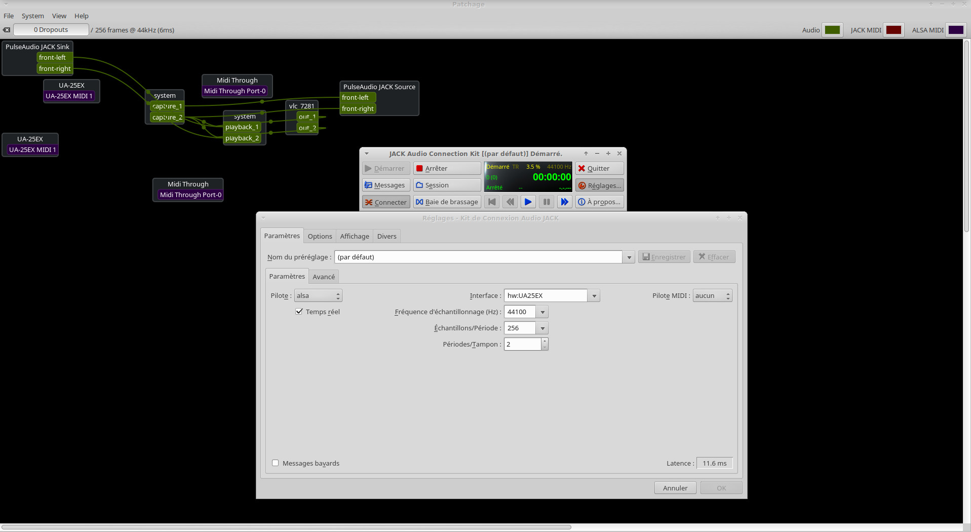Enable the Messages bavards checkbox
Image resolution: width=971 pixels, height=532 pixels.
276,463
